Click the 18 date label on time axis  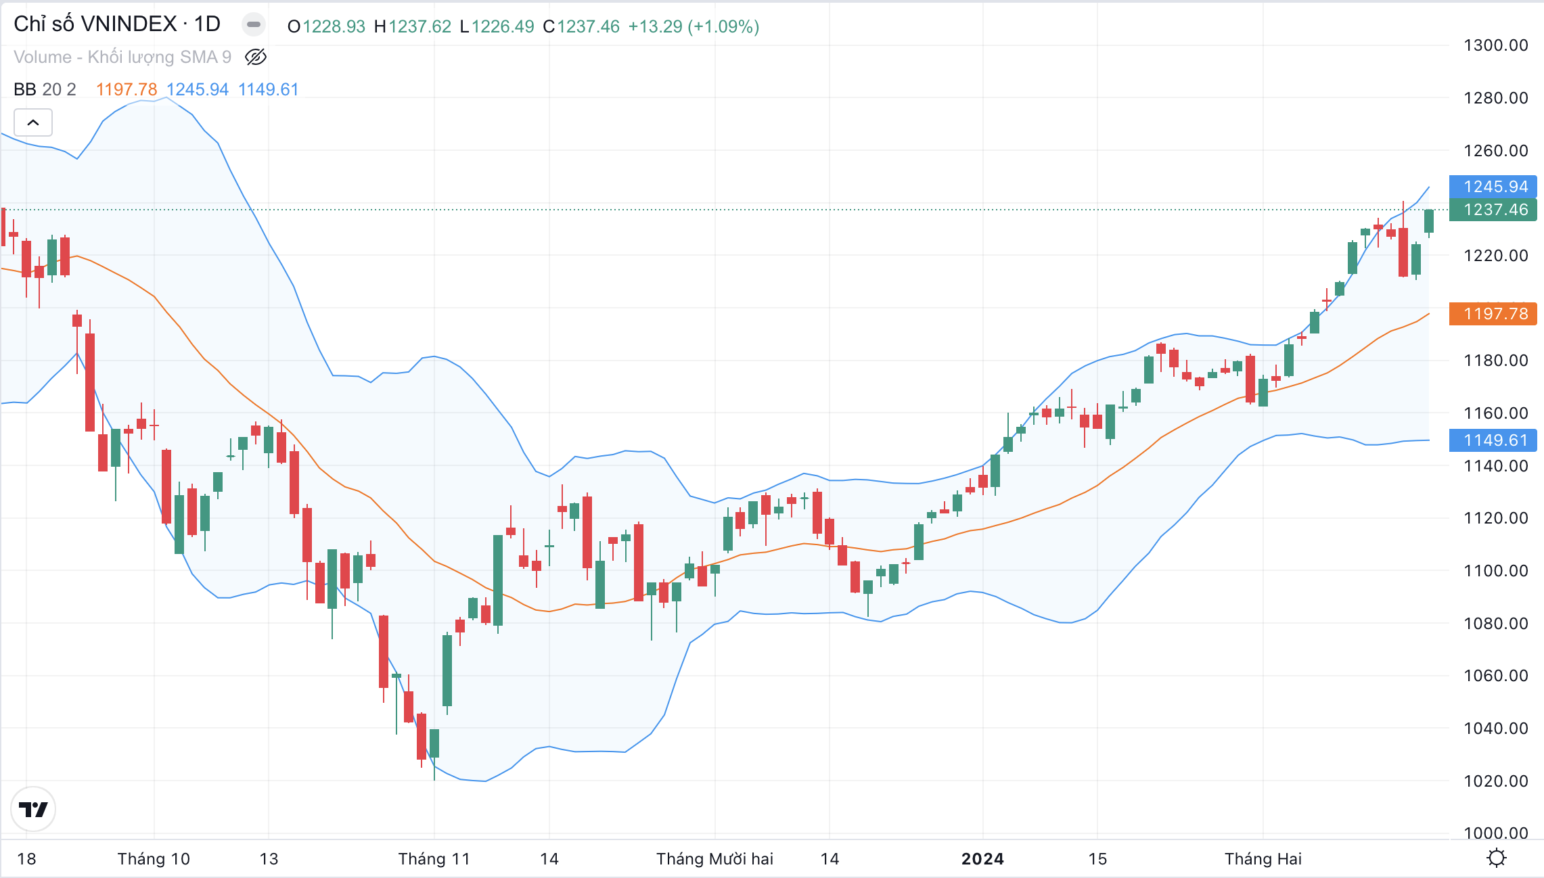tap(26, 859)
